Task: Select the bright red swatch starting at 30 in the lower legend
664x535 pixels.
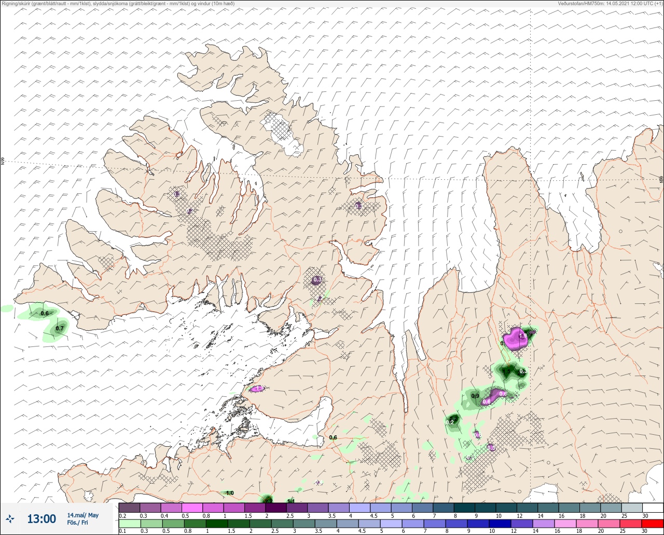Action: coord(653,524)
